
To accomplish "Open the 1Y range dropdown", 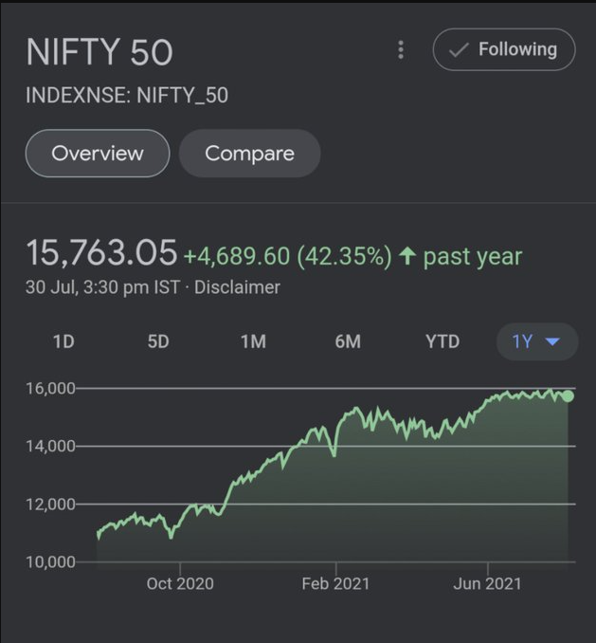I will point(537,341).
